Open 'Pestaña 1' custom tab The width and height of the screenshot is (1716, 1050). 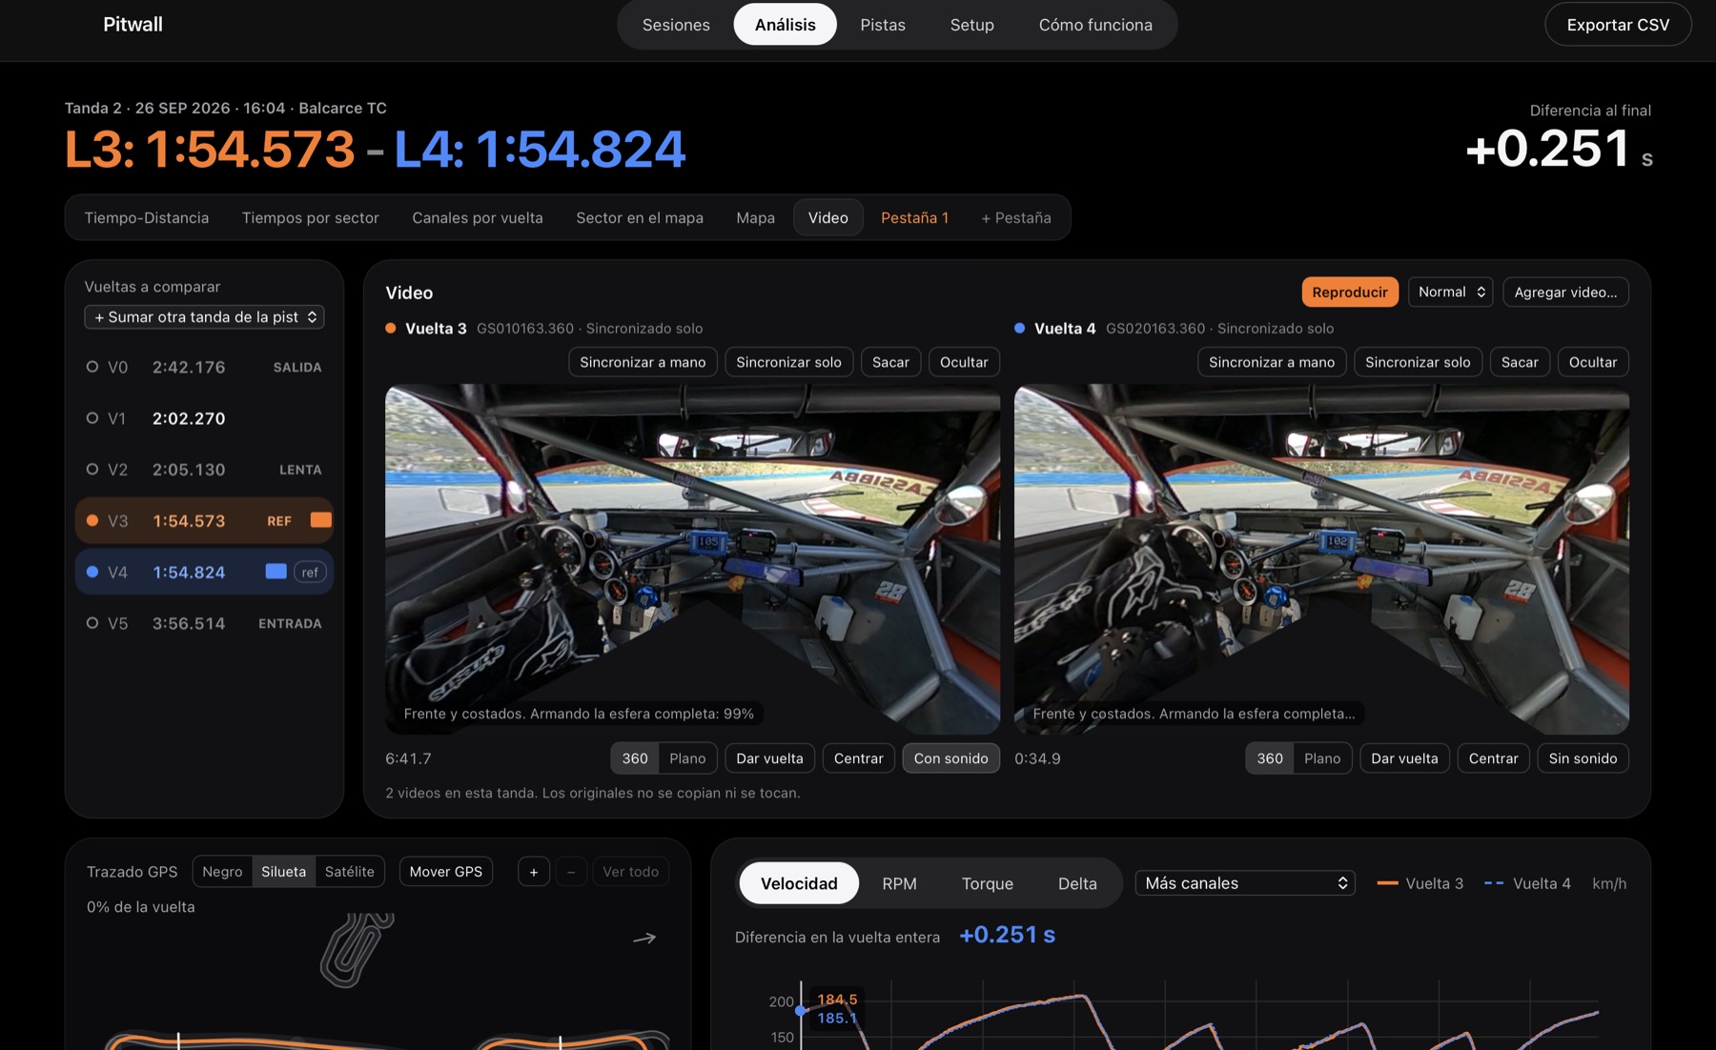coord(914,218)
